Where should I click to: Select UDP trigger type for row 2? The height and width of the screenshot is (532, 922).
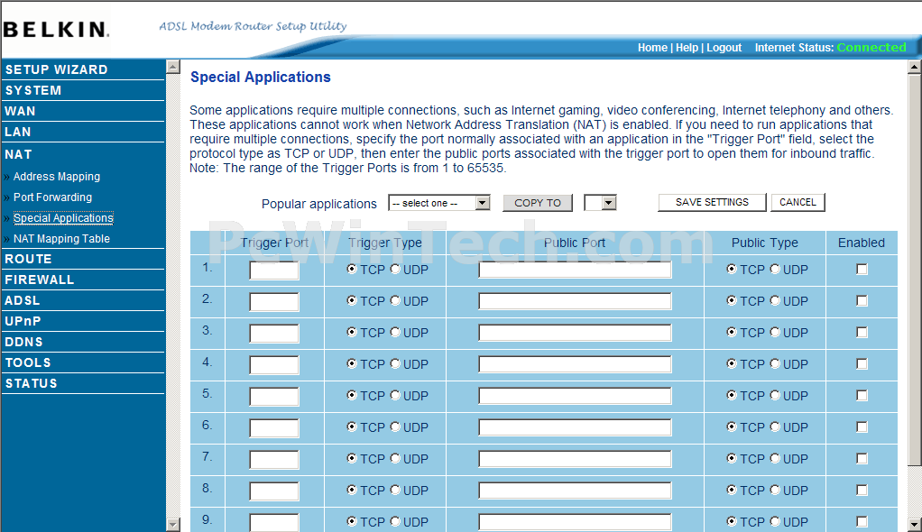[x=395, y=300]
